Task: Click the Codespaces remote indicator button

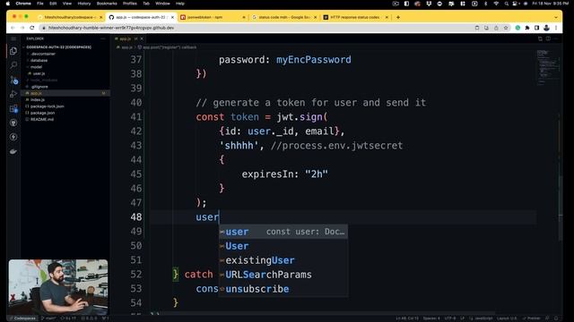Action: coord(22,318)
